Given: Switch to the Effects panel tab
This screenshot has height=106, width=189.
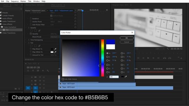Looking at the screenshot, I should pos(6,5).
